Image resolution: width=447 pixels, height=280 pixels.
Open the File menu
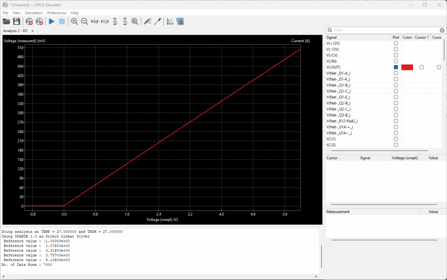(5, 13)
